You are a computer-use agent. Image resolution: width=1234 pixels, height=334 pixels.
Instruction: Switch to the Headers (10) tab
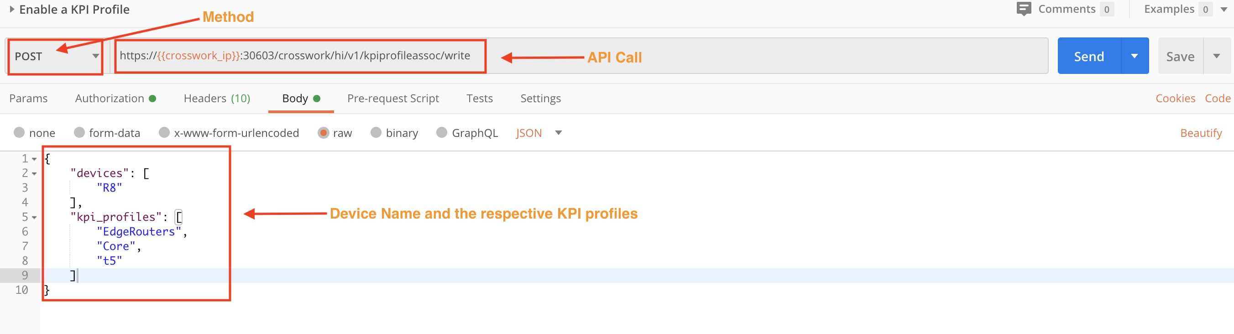point(217,98)
